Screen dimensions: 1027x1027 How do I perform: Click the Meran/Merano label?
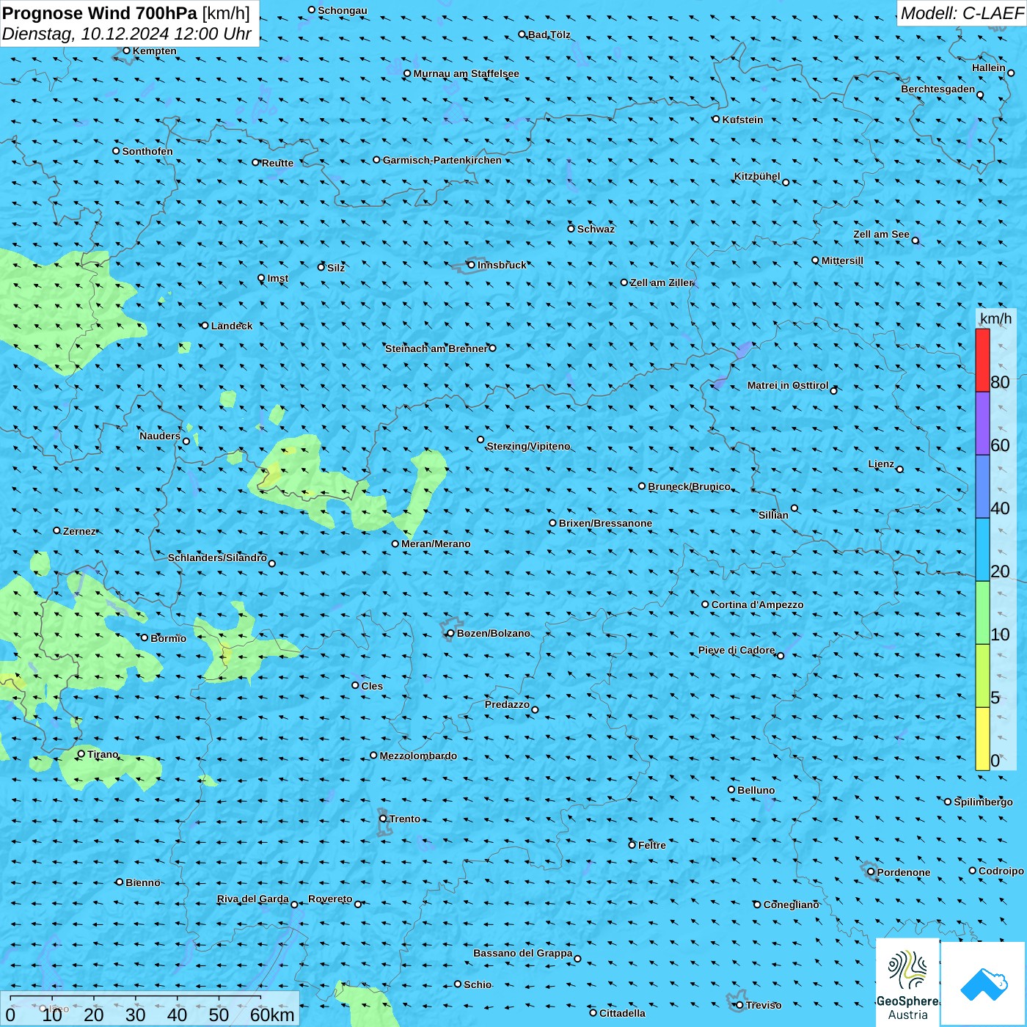(436, 544)
